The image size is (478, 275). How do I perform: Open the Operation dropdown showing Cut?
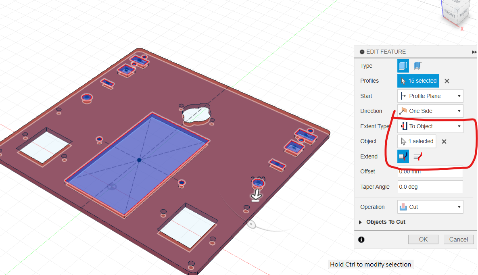pos(430,207)
